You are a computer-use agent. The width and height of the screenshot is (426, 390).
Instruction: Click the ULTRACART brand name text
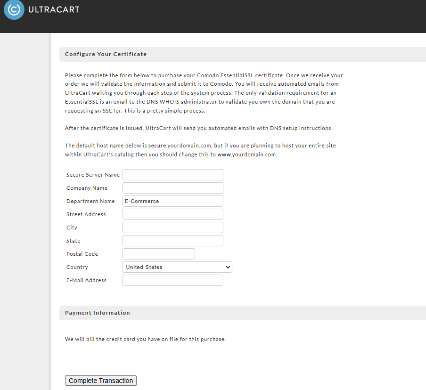coord(54,9)
